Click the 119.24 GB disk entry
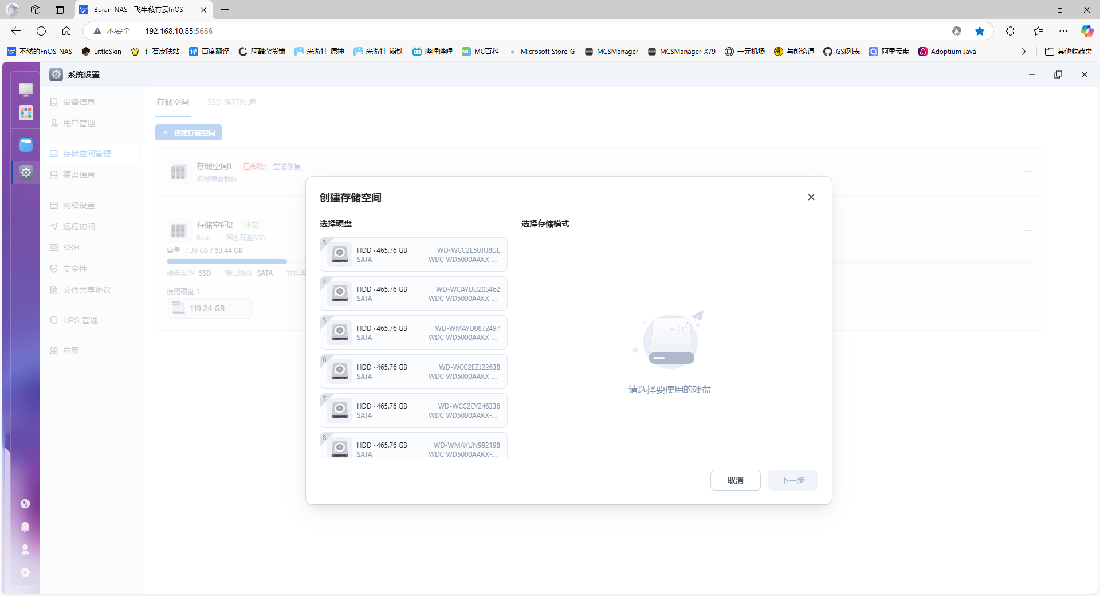Viewport: 1100px width, 596px height. point(210,308)
